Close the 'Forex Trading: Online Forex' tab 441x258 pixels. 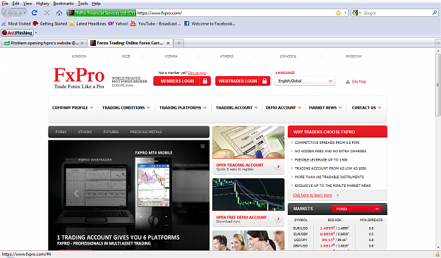pyautogui.click(x=168, y=43)
